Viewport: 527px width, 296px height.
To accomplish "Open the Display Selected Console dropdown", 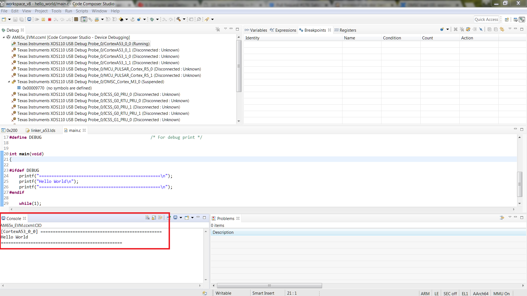I will click(181, 218).
